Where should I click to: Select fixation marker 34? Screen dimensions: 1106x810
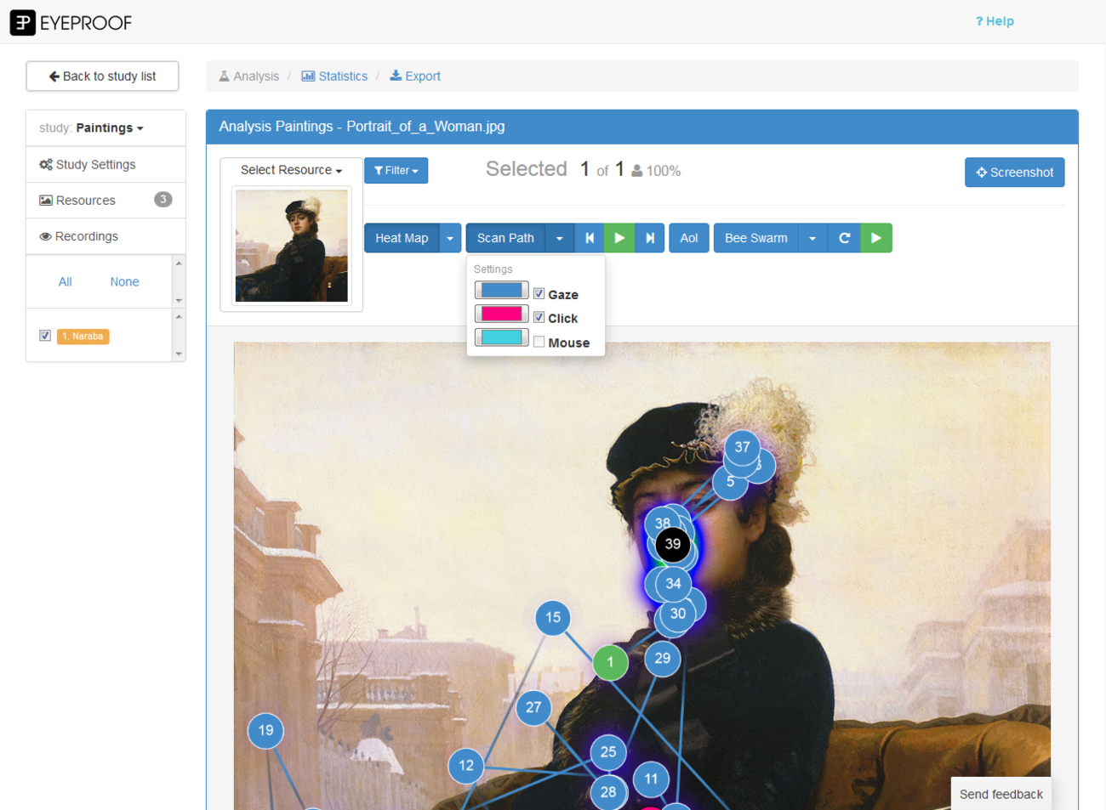[673, 584]
